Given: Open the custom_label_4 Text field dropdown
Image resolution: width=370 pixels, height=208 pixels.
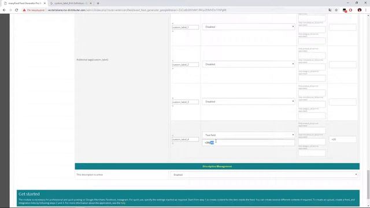Looking at the screenshot, I should pos(249,135).
